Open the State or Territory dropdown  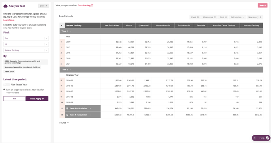26,50
